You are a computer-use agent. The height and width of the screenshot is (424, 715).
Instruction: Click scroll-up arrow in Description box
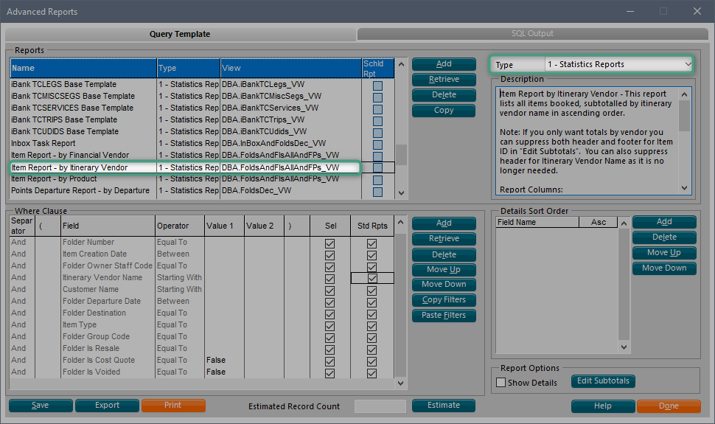[x=685, y=94]
